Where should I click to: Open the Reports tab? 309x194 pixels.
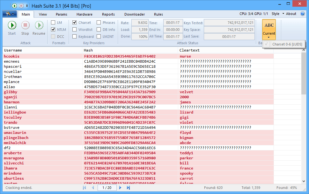coord(108,14)
